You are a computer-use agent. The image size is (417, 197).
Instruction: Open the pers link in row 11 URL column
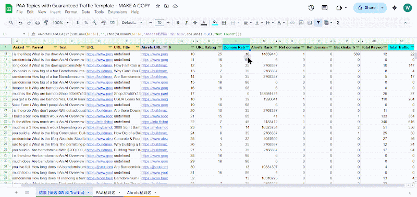[x=100, y=54]
